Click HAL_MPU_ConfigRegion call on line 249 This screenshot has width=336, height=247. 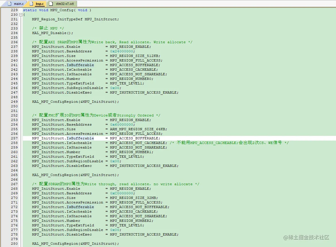75,102
